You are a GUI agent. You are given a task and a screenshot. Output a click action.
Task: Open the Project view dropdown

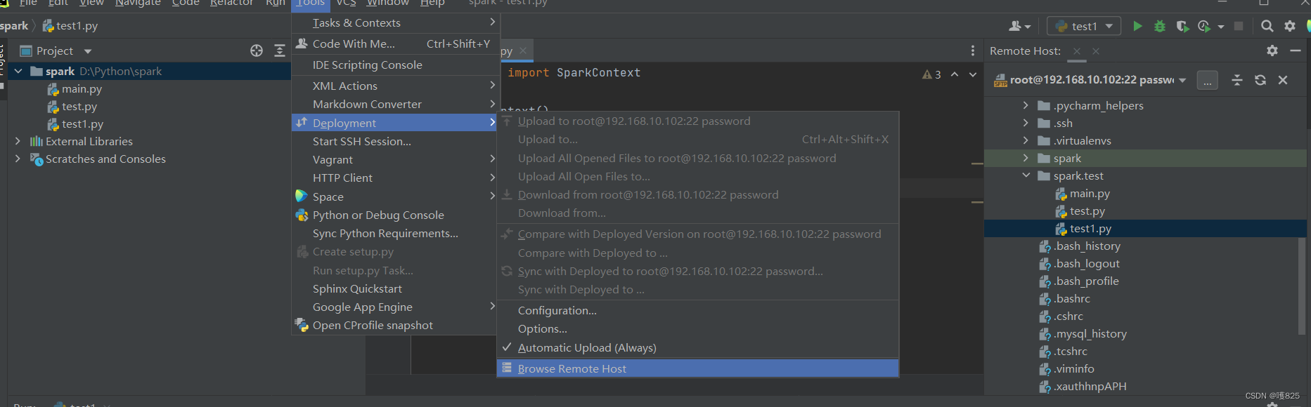[88, 51]
